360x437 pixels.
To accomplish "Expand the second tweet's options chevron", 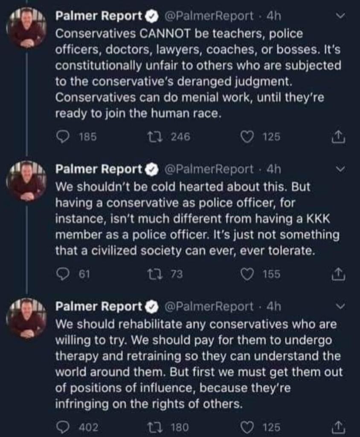I will click(x=340, y=169).
